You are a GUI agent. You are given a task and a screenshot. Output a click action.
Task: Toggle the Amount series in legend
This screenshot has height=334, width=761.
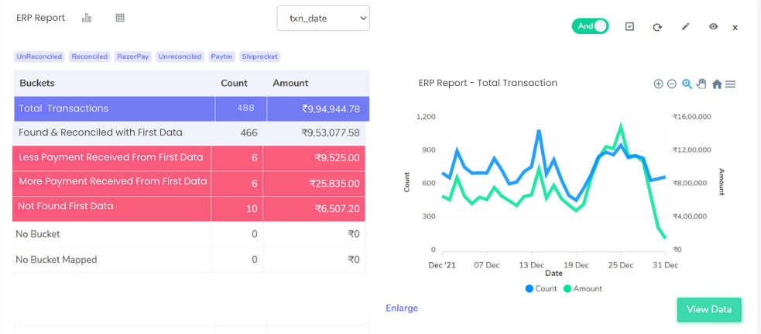pos(582,288)
